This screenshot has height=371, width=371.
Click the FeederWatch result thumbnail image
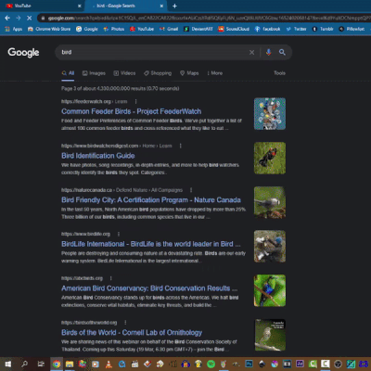(x=270, y=114)
